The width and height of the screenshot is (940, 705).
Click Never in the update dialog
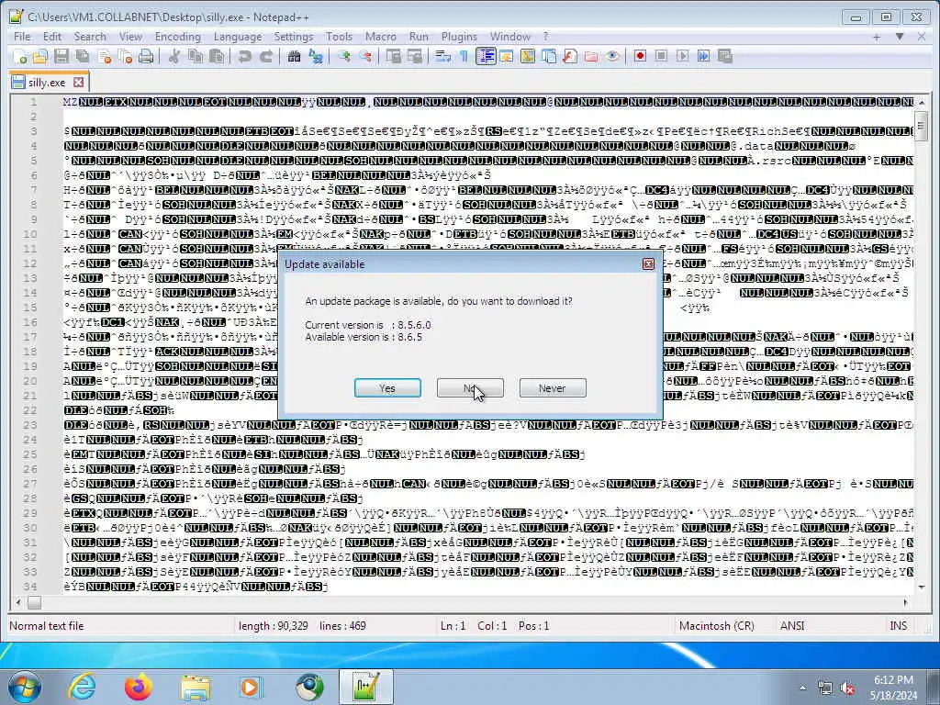point(552,388)
